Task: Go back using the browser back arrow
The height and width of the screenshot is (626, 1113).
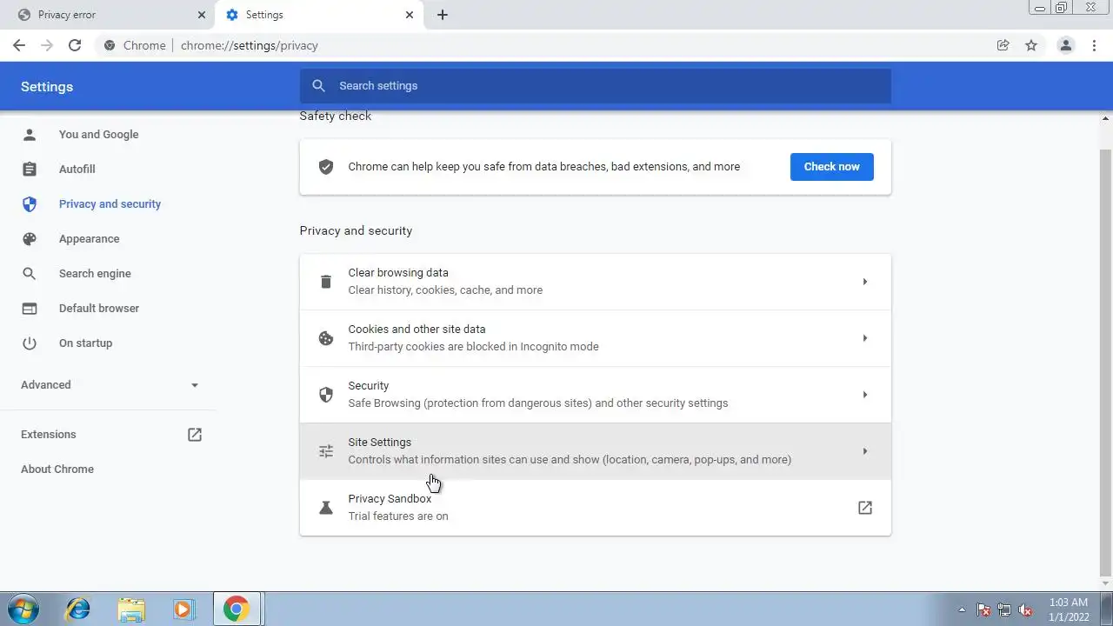Action: pos(19,45)
